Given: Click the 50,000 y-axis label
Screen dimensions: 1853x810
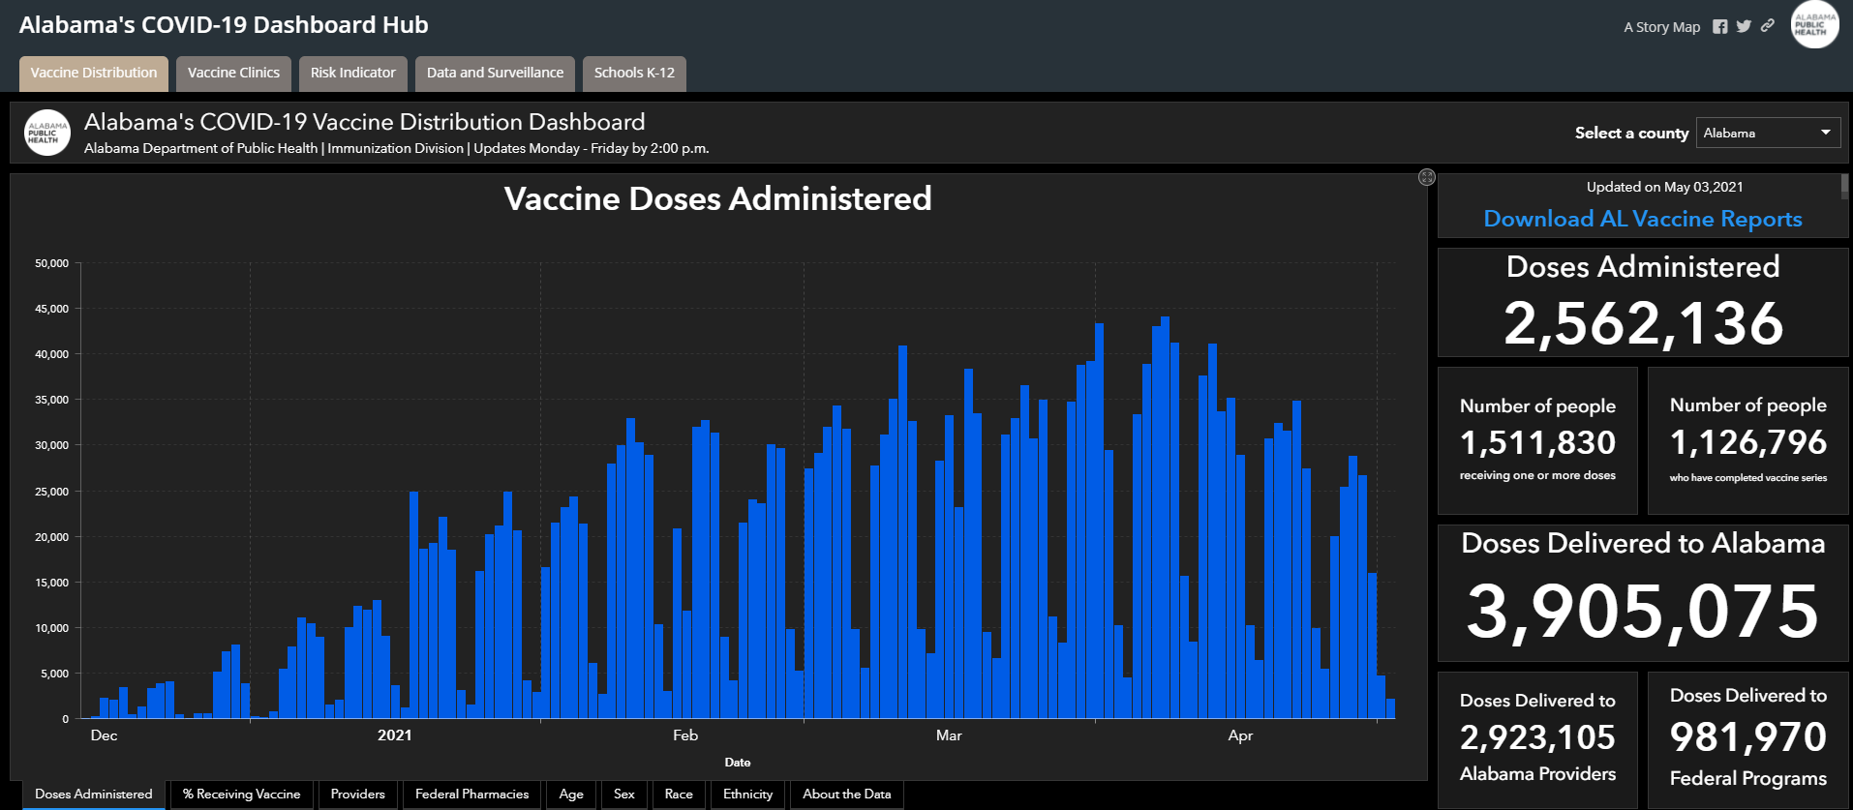Looking at the screenshot, I should (x=51, y=263).
